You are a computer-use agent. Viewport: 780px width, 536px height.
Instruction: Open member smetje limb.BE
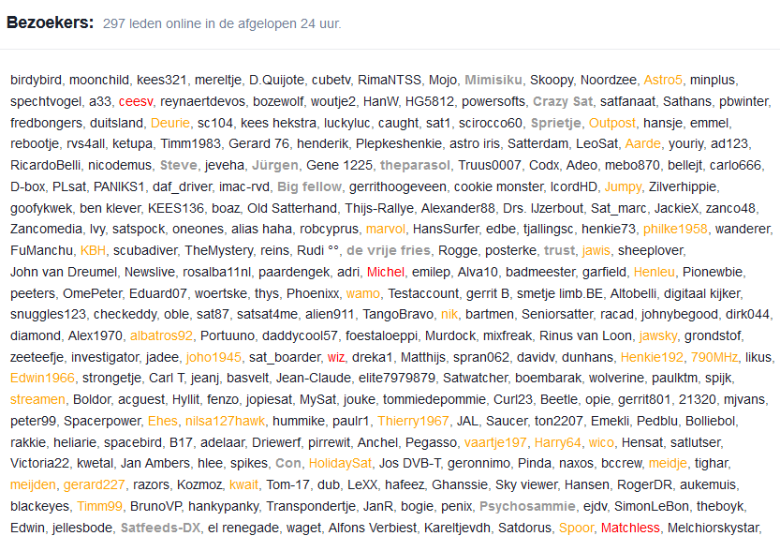[x=560, y=293]
